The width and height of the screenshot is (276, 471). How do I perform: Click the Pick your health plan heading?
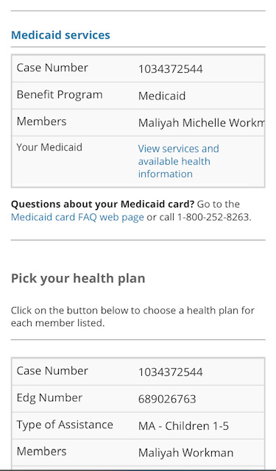pos(78,278)
